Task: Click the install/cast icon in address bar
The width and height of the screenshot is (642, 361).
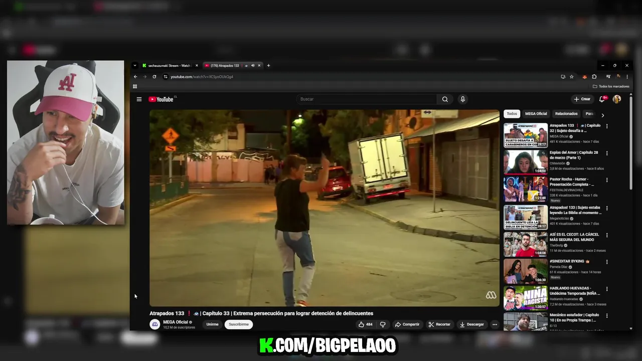Action: [x=563, y=77]
